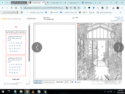Open the Google Translate bookmark icon
The width and height of the screenshot is (125, 94).
[46, 12]
